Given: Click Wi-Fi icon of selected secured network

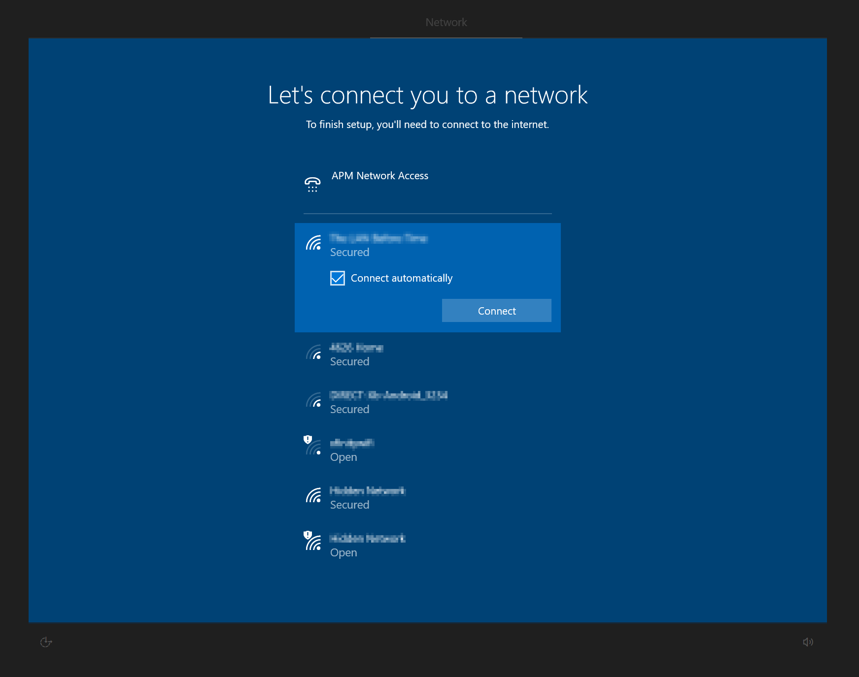Looking at the screenshot, I should click(x=313, y=243).
